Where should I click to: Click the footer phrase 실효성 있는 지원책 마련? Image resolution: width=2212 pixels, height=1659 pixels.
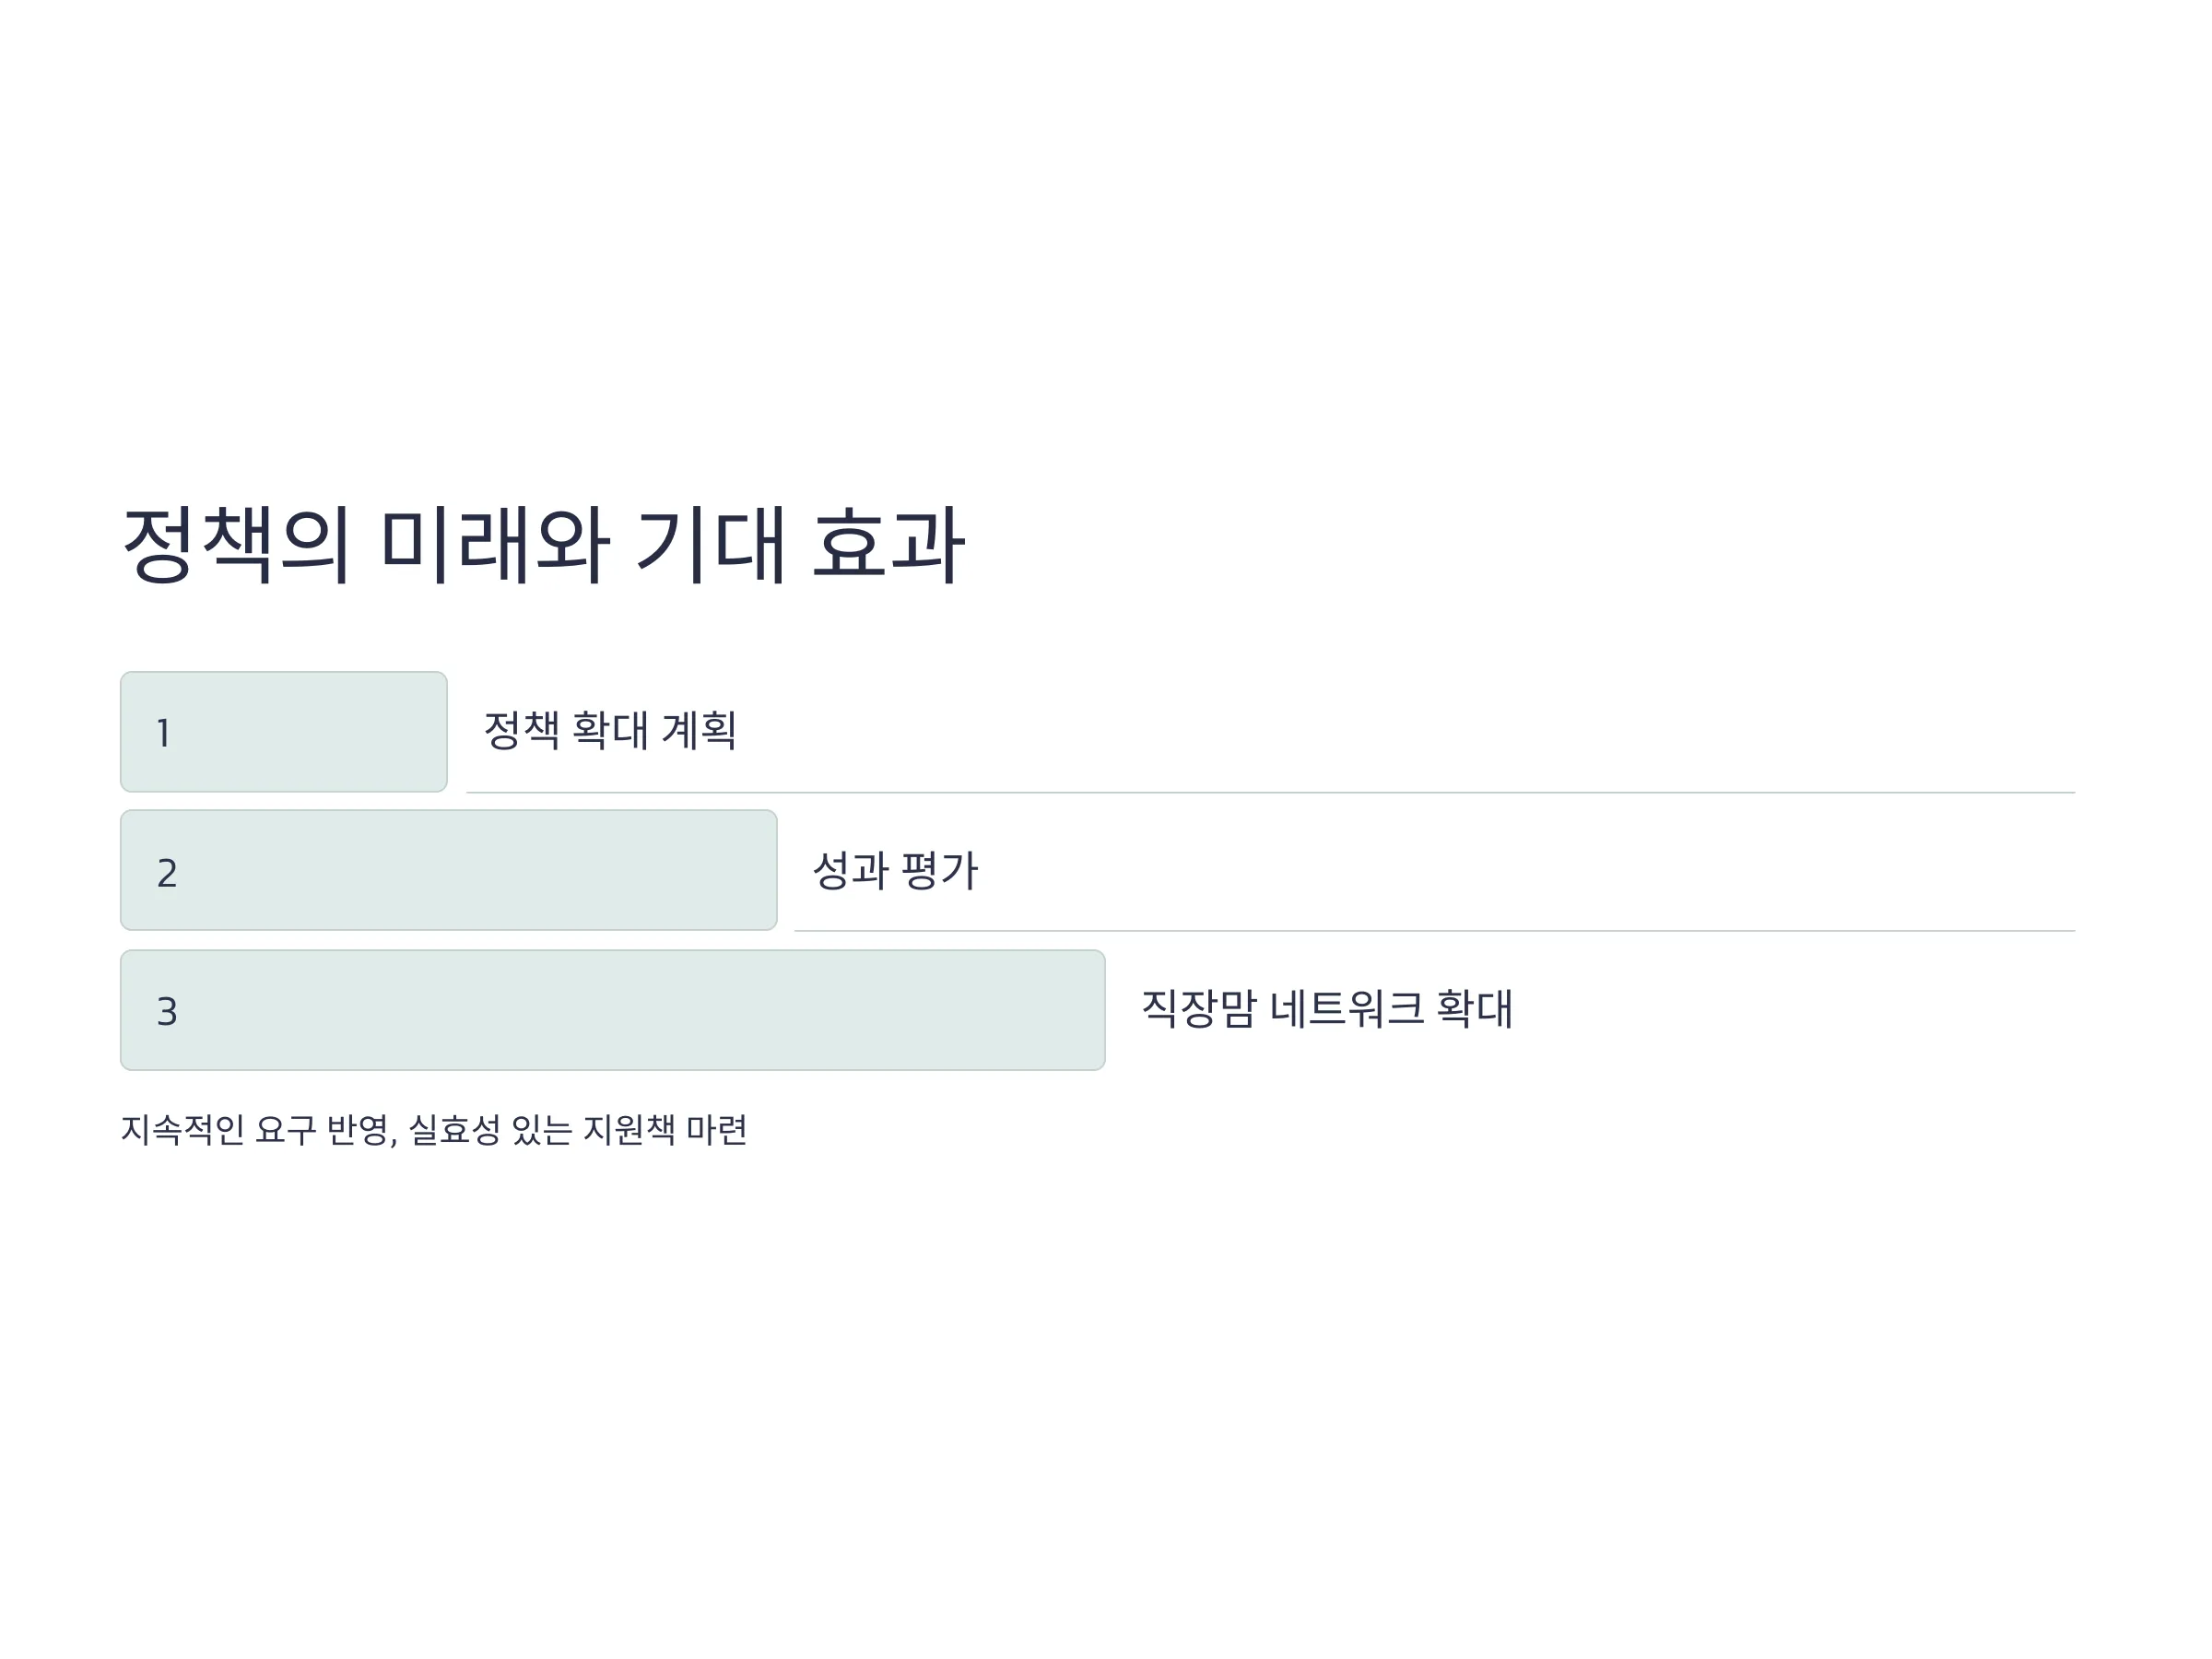point(578,1131)
